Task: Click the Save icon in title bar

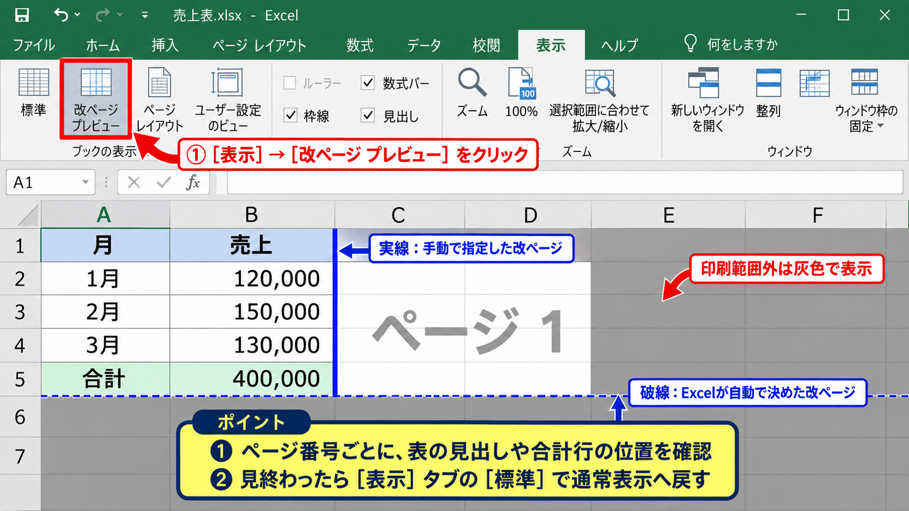Action: [x=22, y=15]
